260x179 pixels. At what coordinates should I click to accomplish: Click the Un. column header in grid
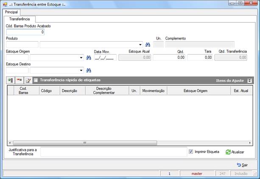(134, 91)
